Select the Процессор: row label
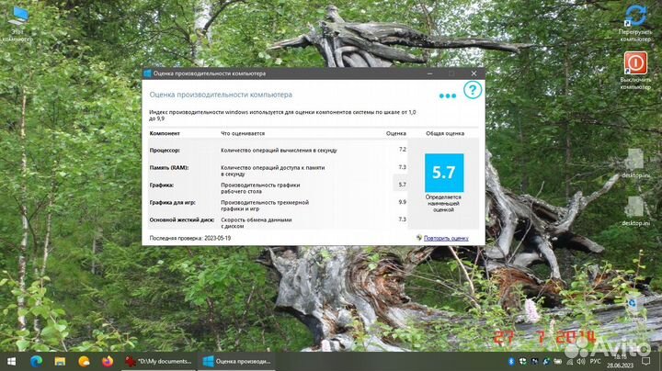The image size is (662, 371). click(x=165, y=150)
